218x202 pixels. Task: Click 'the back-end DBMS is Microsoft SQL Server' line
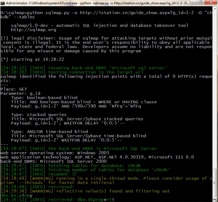coord(79,148)
